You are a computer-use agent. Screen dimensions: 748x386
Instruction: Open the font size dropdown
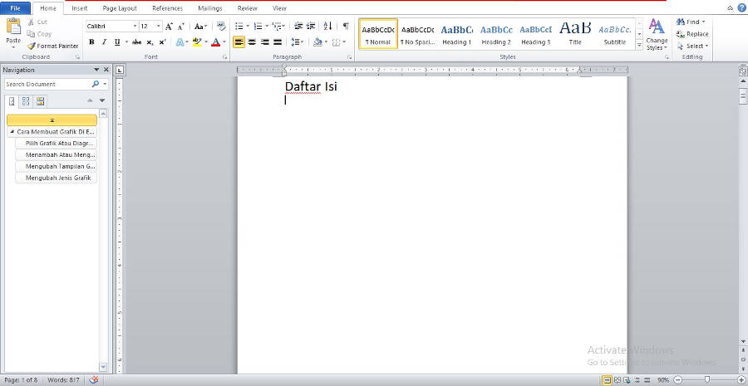[x=158, y=27]
